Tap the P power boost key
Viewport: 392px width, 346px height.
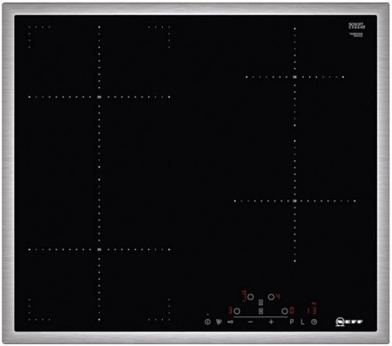(292, 322)
